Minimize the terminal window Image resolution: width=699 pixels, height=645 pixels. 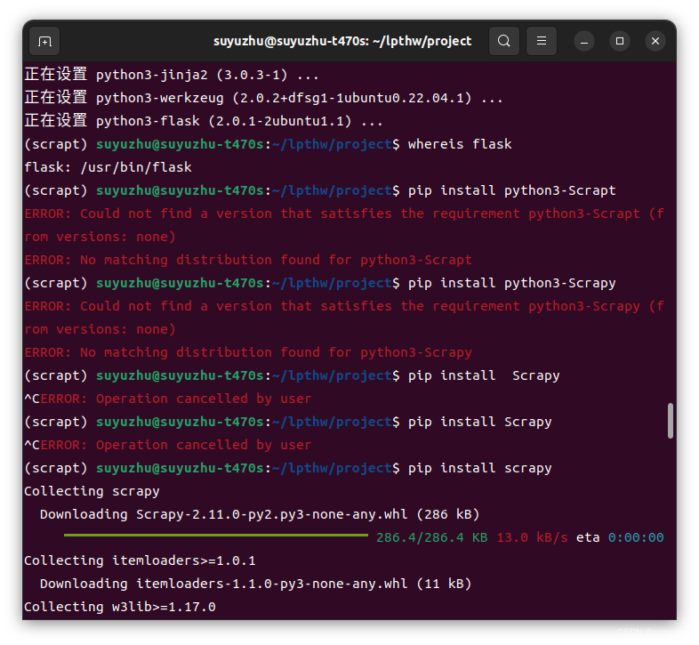point(584,42)
